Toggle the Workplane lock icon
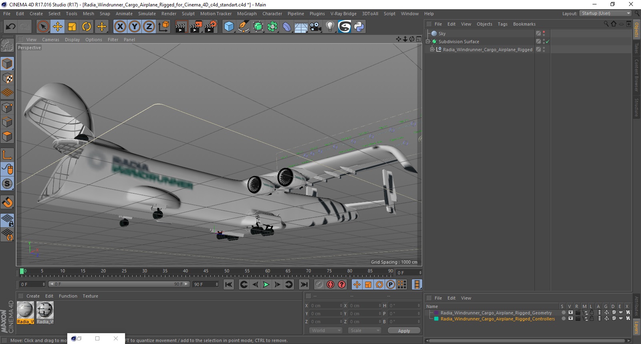Viewport: 641px width, 344px height. tap(7, 220)
